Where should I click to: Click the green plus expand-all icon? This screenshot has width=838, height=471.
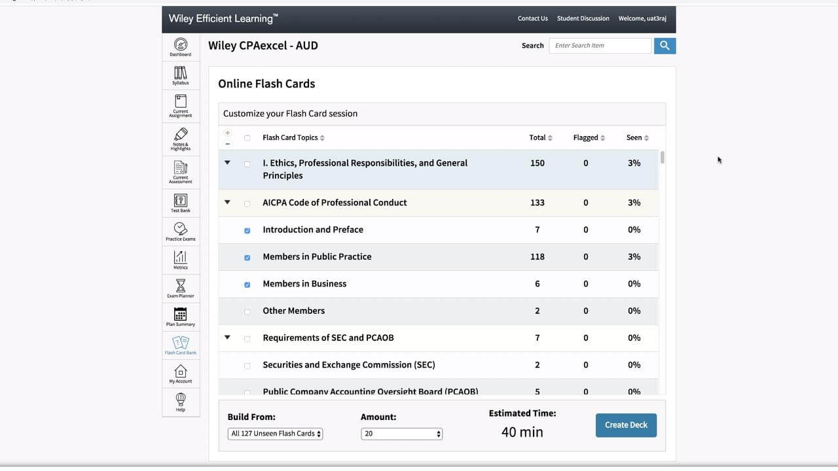(x=228, y=133)
